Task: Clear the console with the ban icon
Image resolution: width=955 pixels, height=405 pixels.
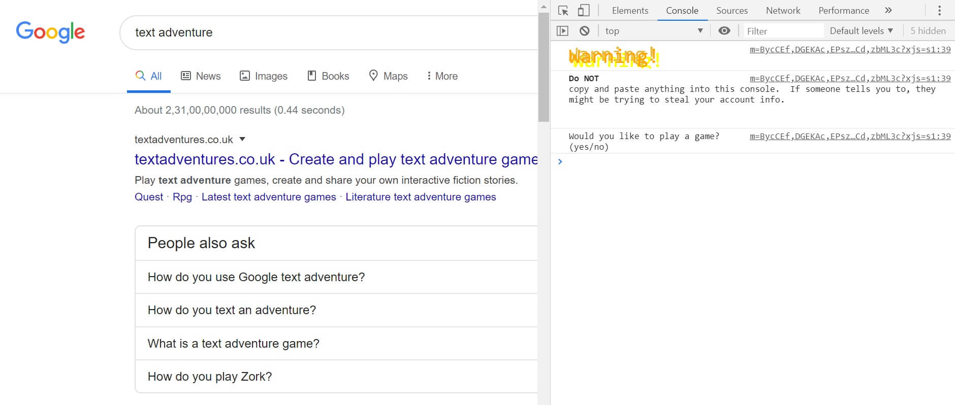Action: 585,31
